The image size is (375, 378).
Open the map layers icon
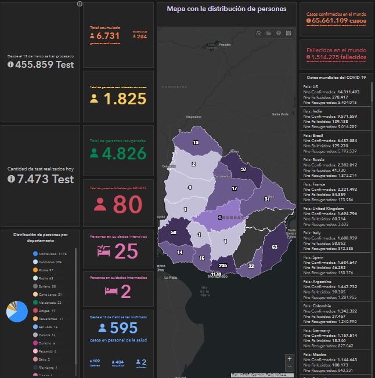[279, 33]
